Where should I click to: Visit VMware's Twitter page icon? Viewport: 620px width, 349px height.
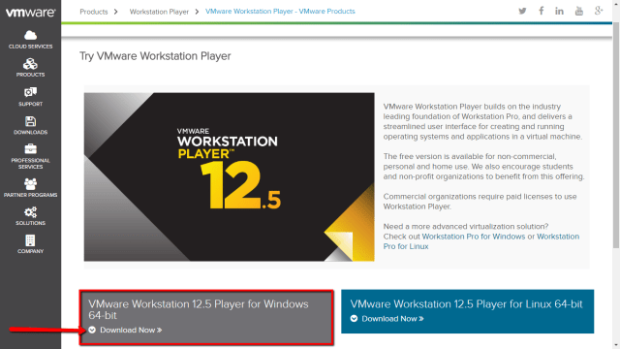coord(522,11)
